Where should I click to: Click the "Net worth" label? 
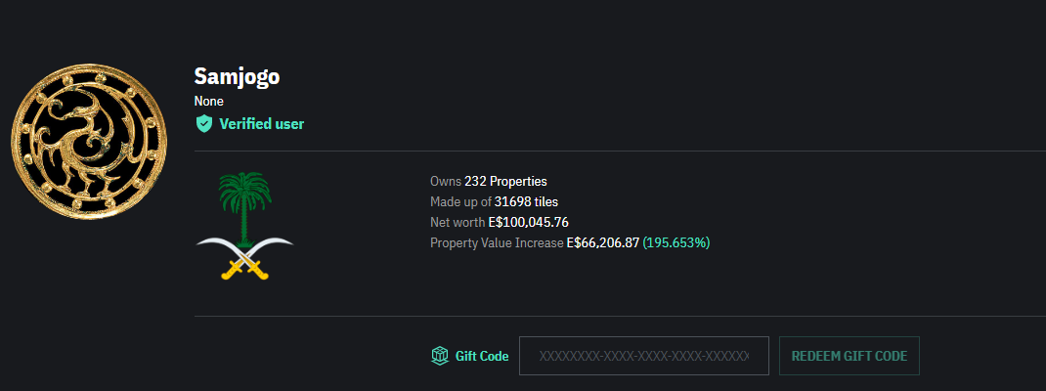tap(458, 222)
